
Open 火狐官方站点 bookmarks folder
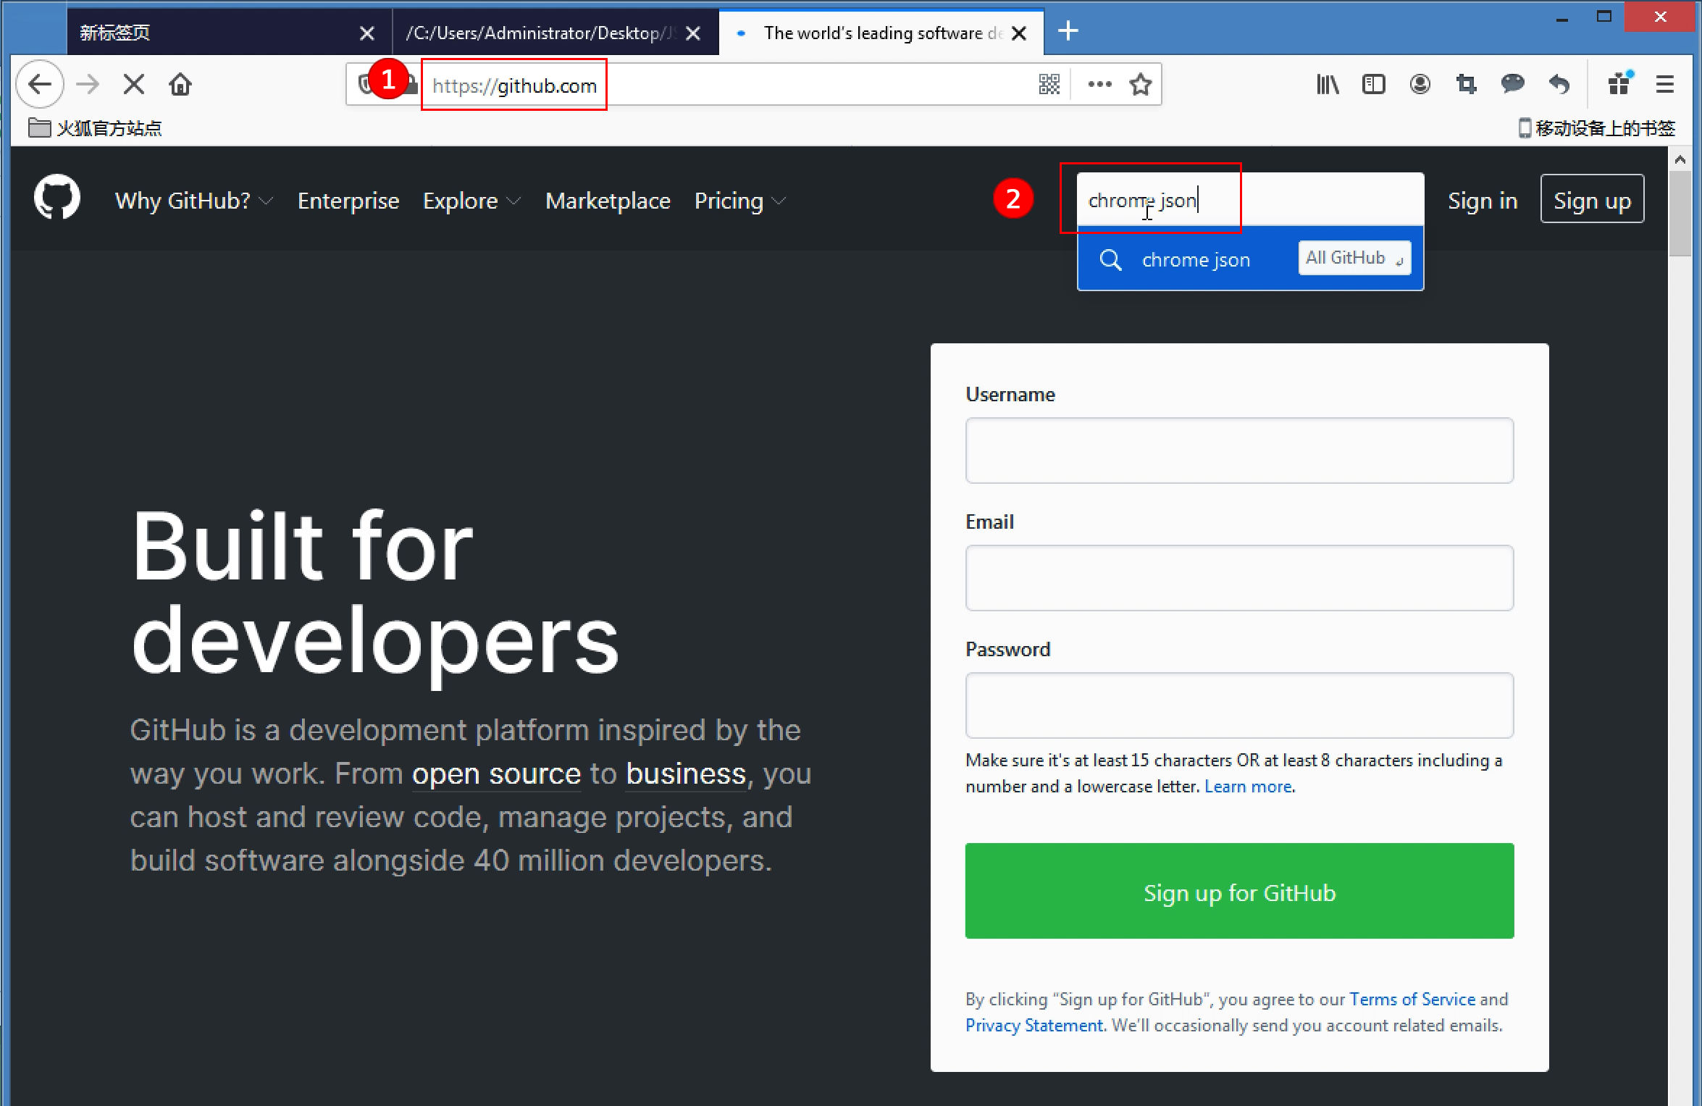point(95,128)
